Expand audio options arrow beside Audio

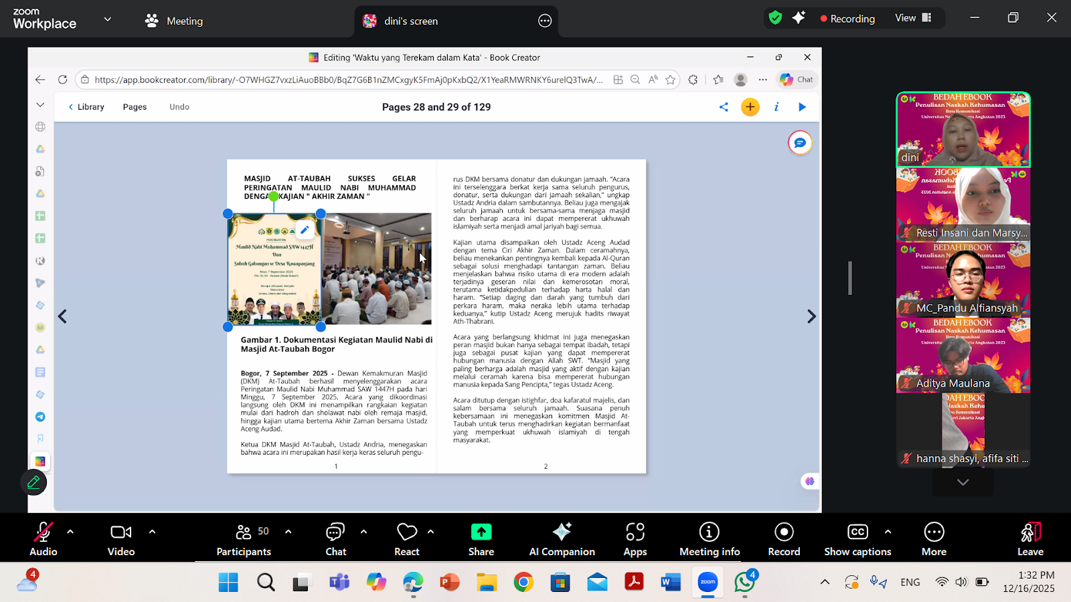pos(70,532)
